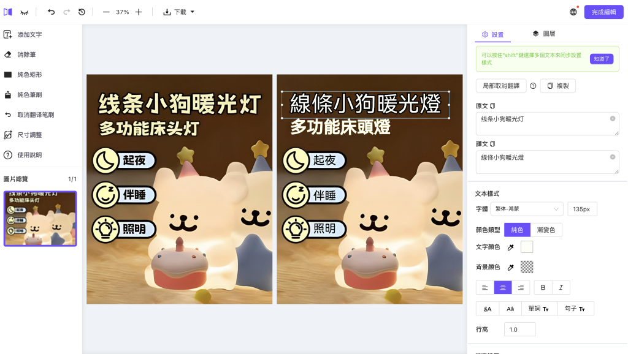
Task: Click the 起夜 label in translated image
Action: tap(324, 160)
